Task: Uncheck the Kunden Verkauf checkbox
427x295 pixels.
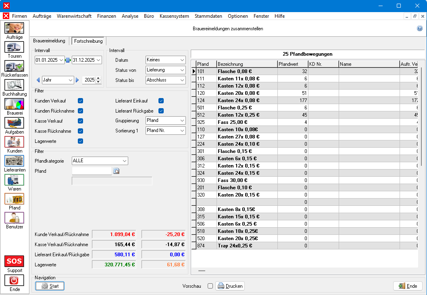Action: pyautogui.click(x=80, y=100)
